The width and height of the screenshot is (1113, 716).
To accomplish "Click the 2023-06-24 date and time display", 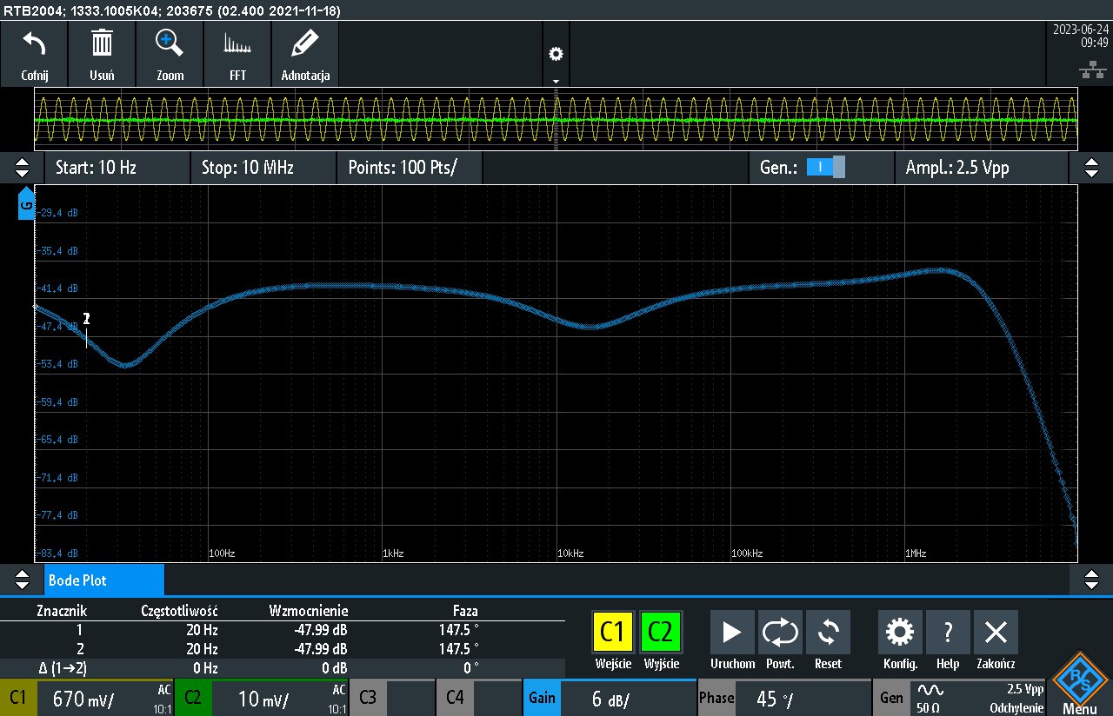I will coord(1081,35).
